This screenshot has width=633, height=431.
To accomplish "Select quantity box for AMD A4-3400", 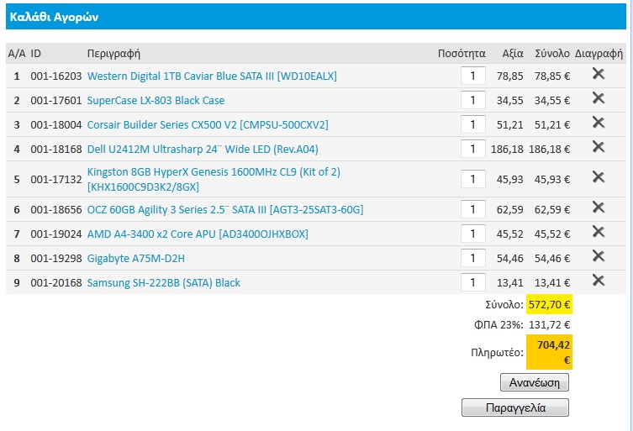I will 472,234.
